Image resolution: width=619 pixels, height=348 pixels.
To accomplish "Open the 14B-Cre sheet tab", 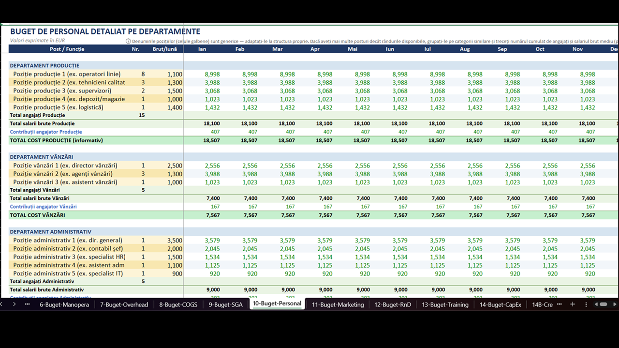I will click(x=542, y=304).
